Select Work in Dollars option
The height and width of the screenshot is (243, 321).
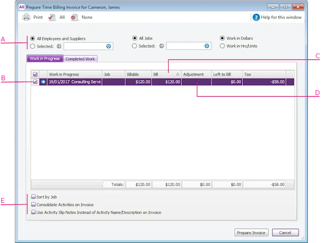(x=222, y=38)
